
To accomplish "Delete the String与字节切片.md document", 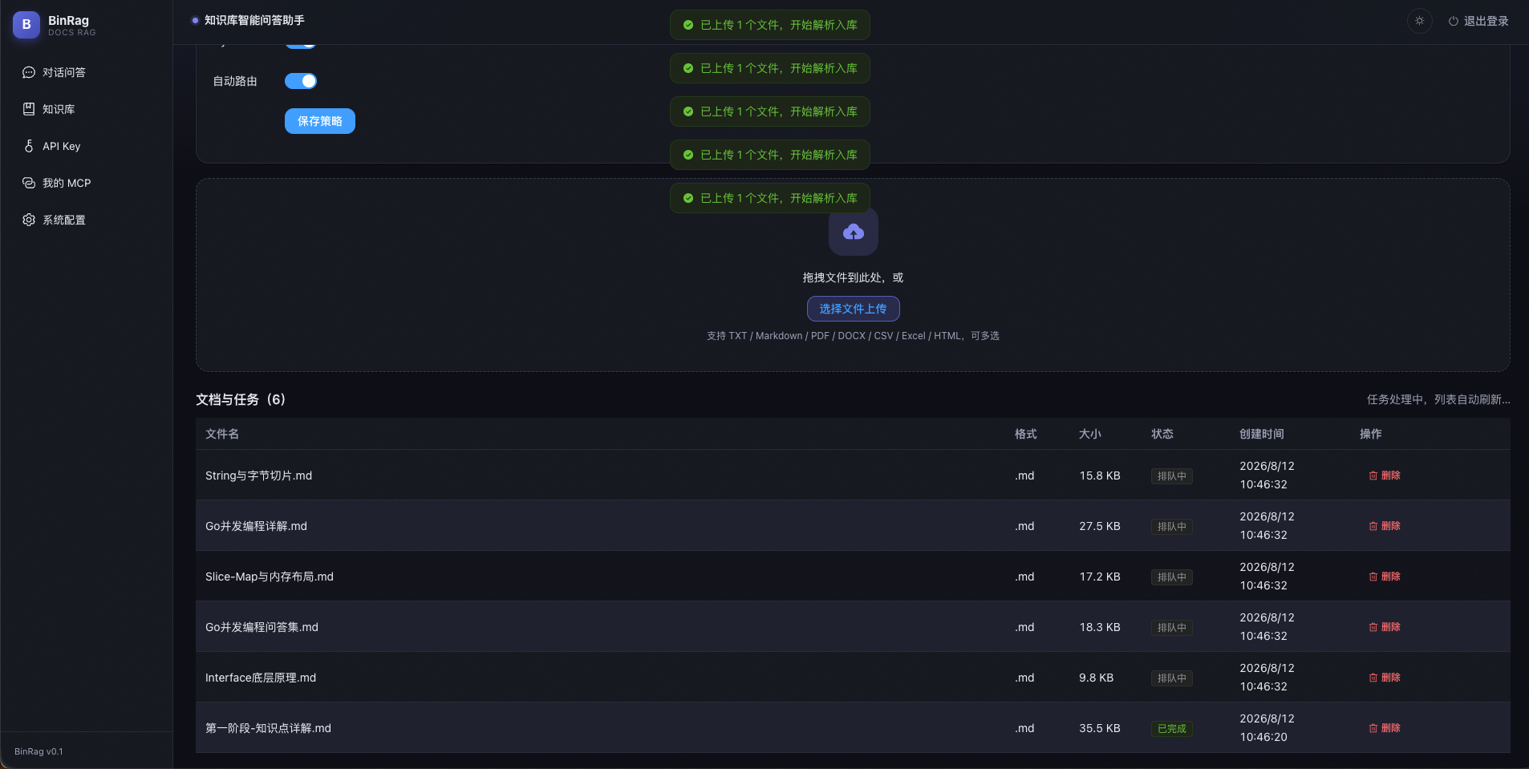I will tap(1385, 476).
